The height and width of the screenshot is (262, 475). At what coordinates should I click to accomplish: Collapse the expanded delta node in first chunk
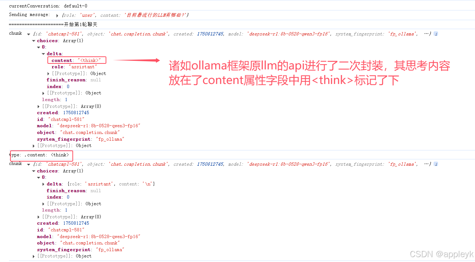(43, 54)
